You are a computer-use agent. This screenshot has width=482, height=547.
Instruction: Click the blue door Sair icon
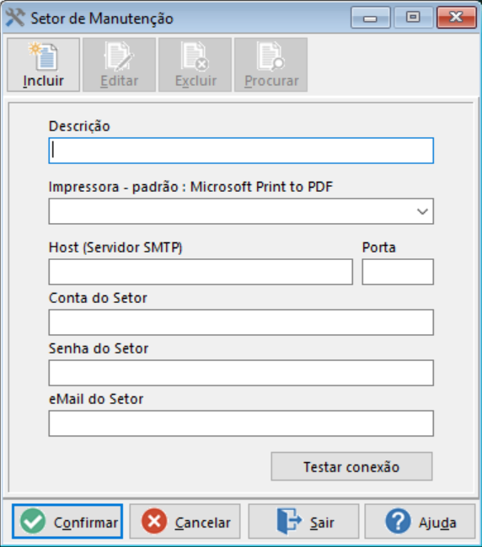coord(288,521)
